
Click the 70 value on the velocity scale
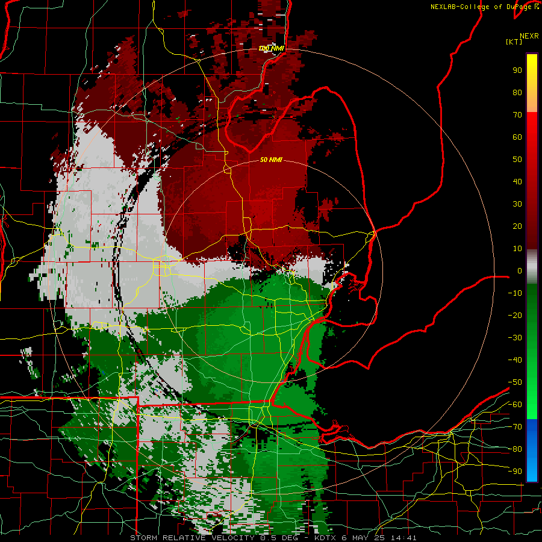click(x=517, y=115)
